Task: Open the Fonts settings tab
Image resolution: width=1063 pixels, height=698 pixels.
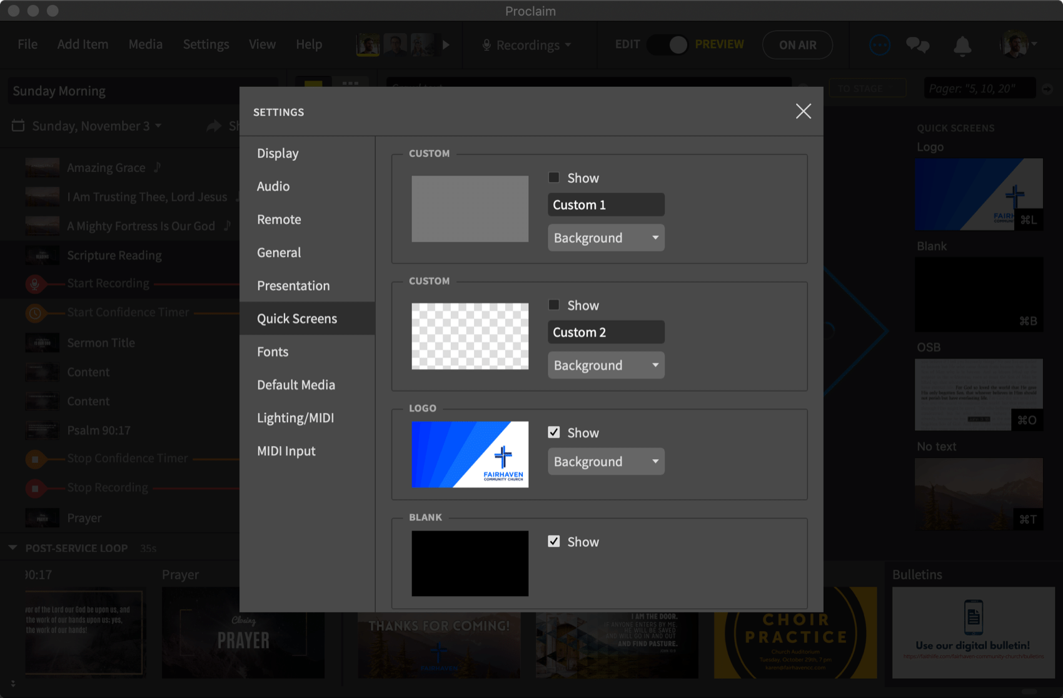Action: [307, 352]
